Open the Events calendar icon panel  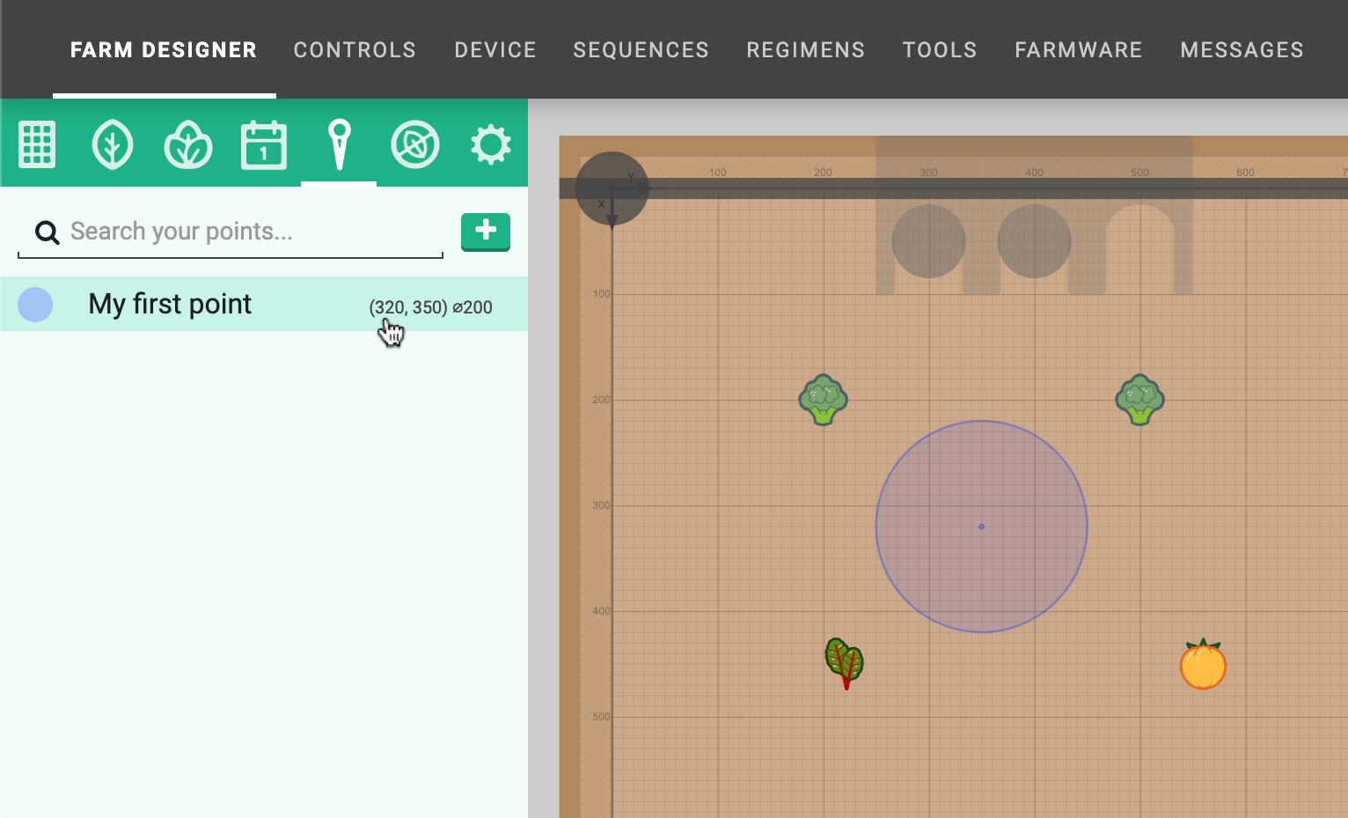(x=264, y=144)
